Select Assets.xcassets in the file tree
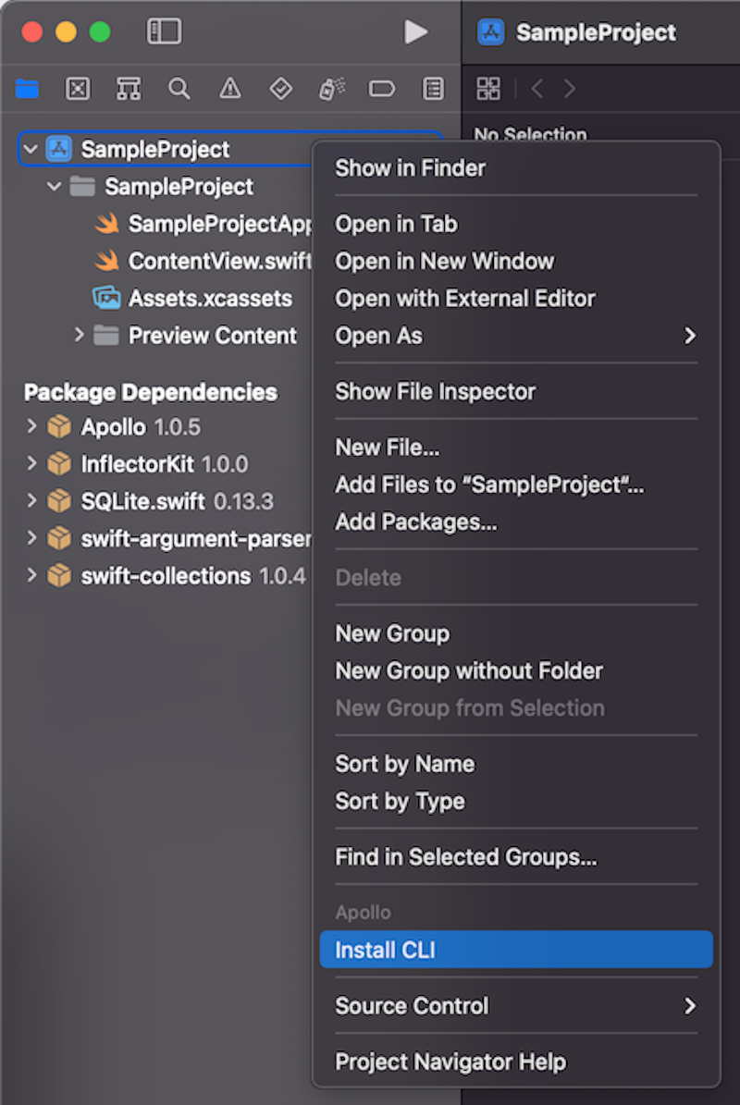This screenshot has height=1105, width=740. coord(209,298)
